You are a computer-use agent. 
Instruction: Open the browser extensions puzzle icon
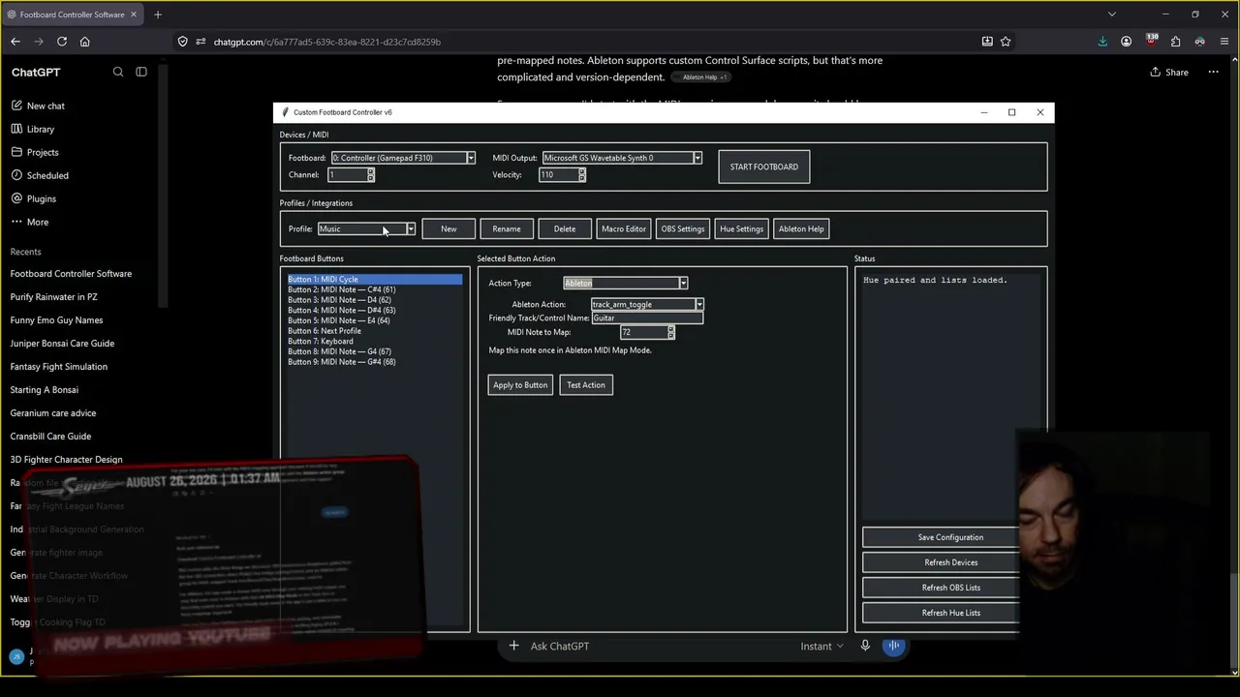pyautogui.click(x=1175, y=42)
